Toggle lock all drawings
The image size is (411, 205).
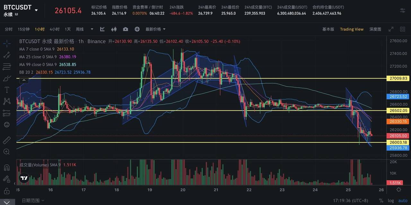(x=7, y=191)
